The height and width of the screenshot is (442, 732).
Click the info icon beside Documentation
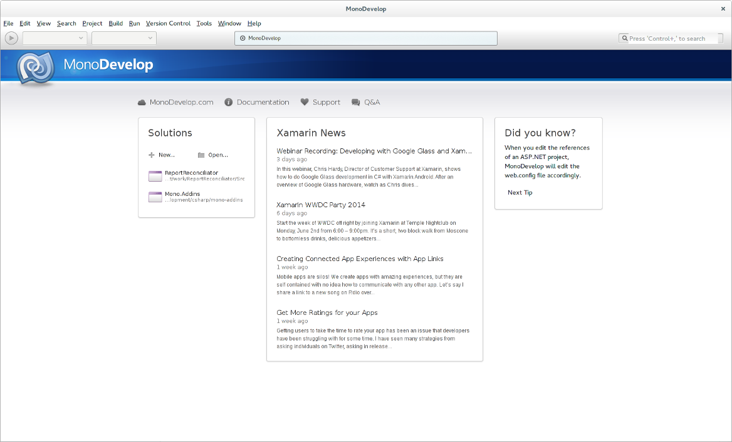tap(228, 102)
